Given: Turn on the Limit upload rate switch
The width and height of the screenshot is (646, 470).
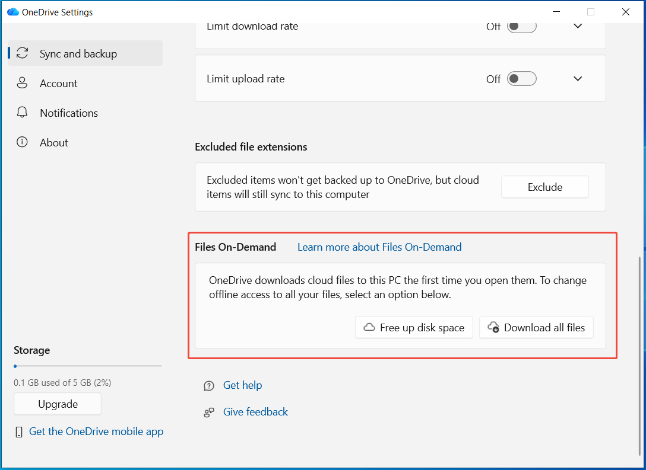Looking at the screenshot, I should [x=521, y=78].
